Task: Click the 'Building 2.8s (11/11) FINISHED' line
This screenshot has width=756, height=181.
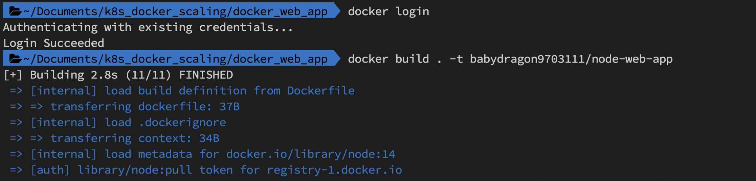Action: coord(118,75)
